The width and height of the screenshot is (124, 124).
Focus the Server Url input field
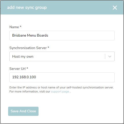click(x=62, y=77)
